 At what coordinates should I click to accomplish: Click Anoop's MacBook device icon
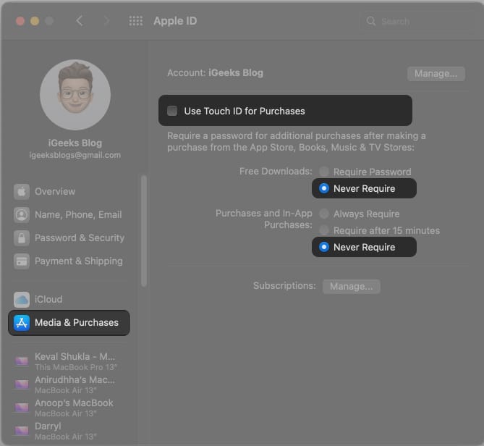coord(22,407)
